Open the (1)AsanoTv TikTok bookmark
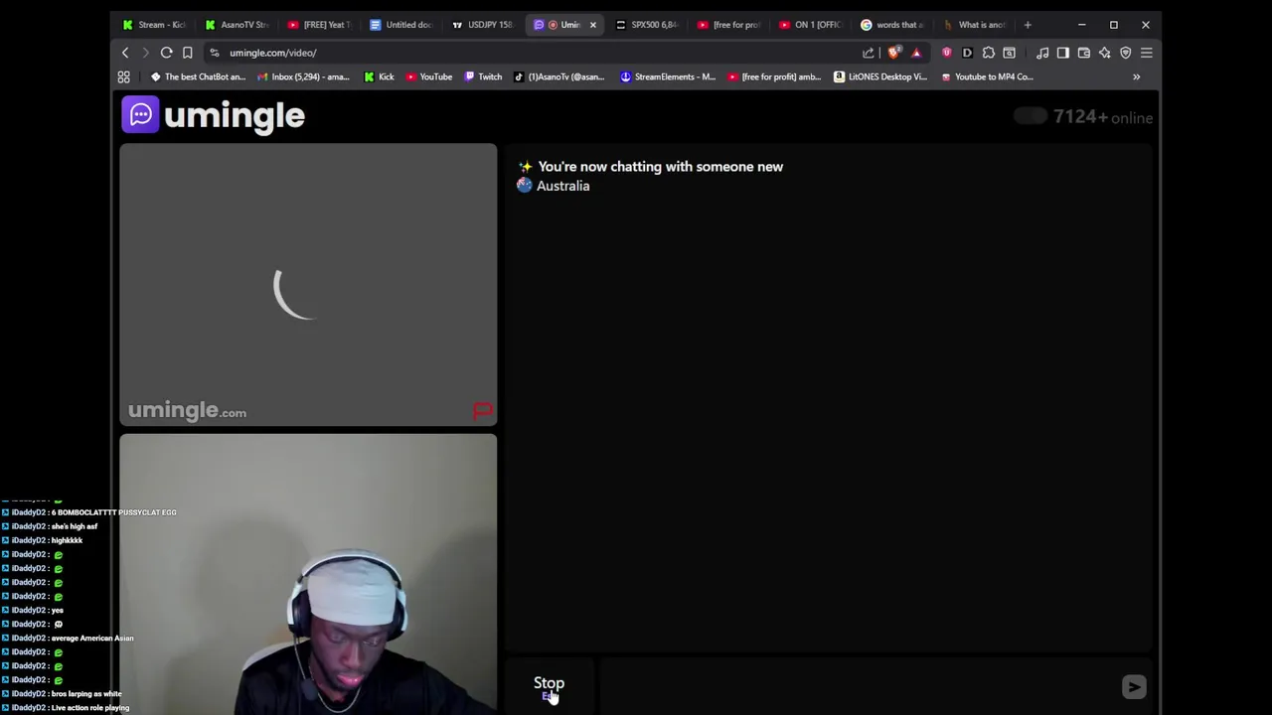This screenshot has width=1272, height=715. pos(558,76)
